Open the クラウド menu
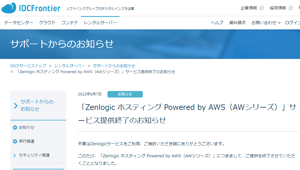This screenshot has width=300, height=170. tap(47, 23)
